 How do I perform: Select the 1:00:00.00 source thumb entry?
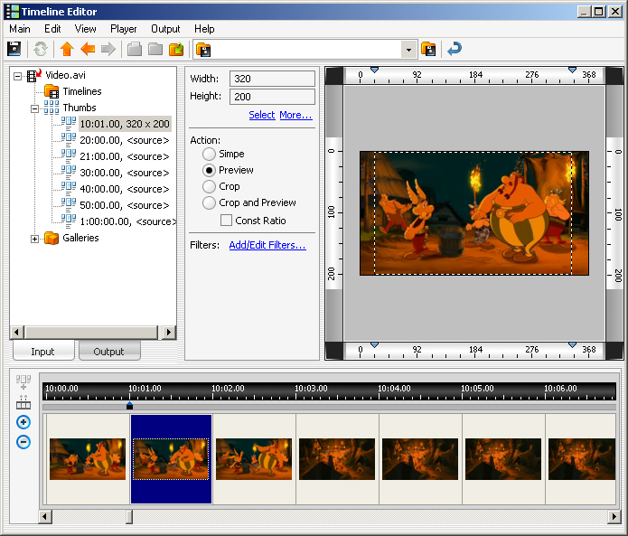pyautogui.click(x=128, y=221)
